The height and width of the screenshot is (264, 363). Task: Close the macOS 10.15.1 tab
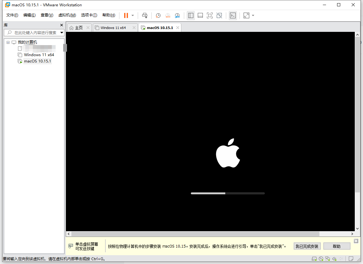178,27
